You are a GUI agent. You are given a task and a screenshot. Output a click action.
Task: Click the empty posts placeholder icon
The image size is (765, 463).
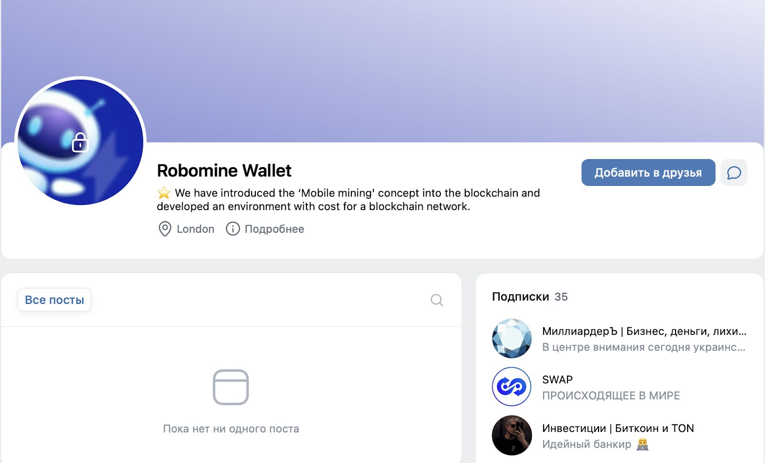230,387
